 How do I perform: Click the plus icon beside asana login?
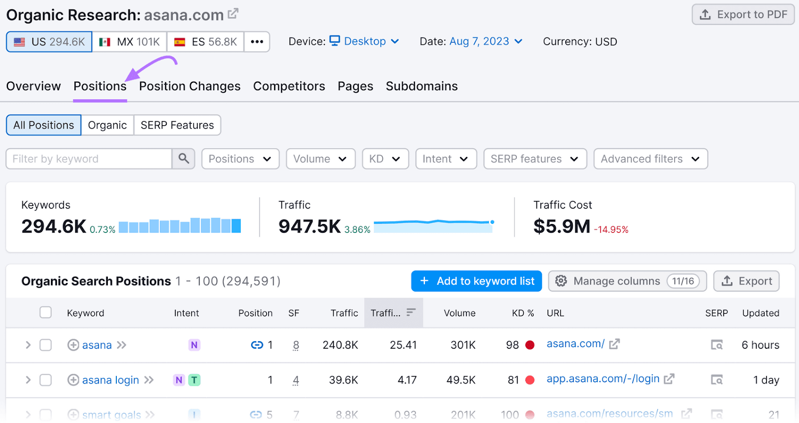[73, 380]
